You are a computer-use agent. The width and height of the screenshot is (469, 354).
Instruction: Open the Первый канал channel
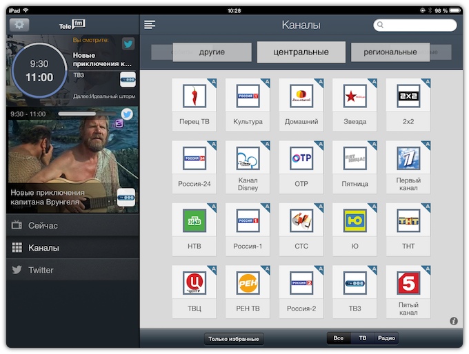(x=408, y=167)
